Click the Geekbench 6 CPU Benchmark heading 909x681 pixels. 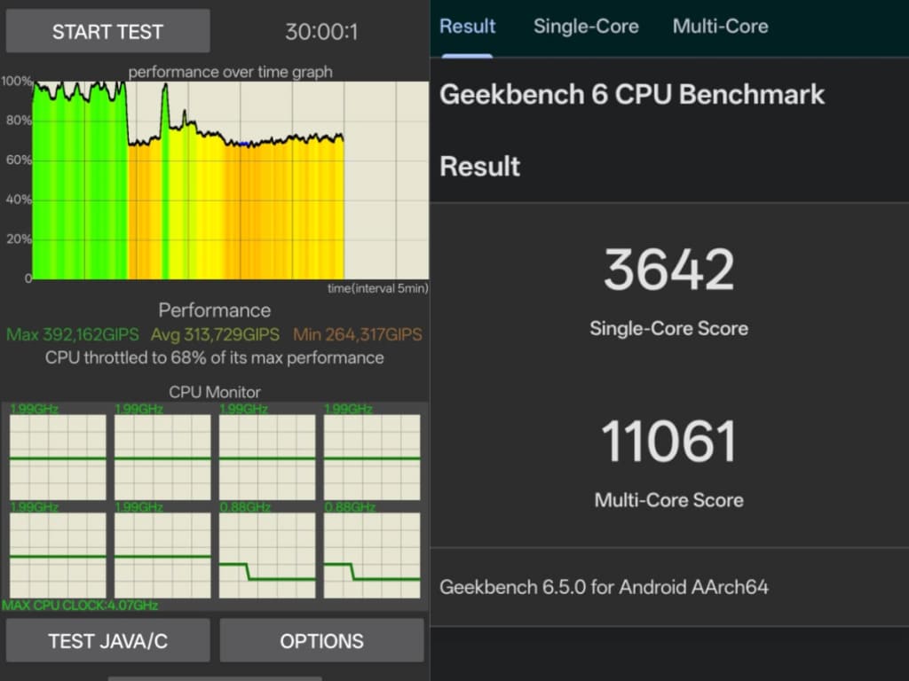pos(632,95)
